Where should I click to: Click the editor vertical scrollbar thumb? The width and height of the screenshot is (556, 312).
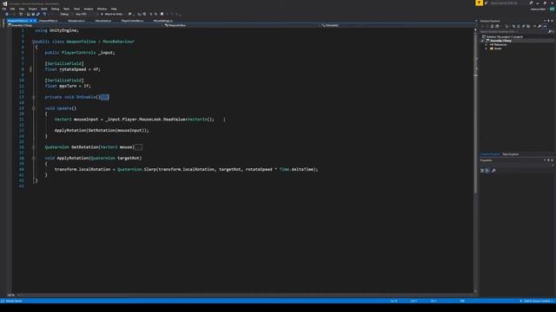(x=475, y=114)
